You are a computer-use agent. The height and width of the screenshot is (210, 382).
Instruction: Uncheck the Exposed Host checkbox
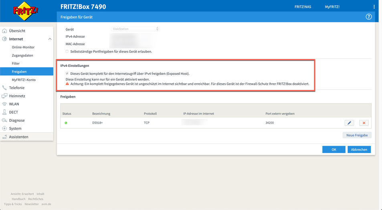click(67, 74)
